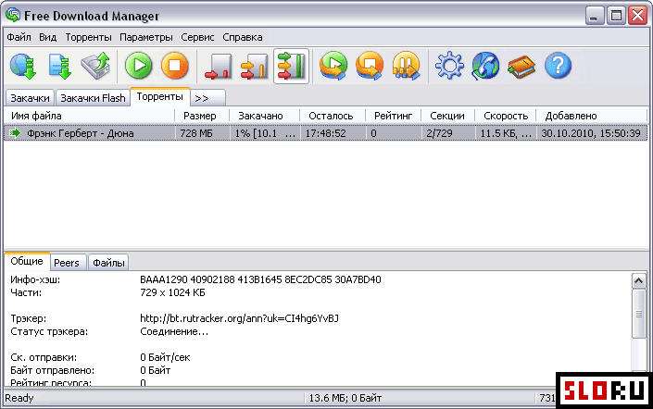
Task: Switch to the Общие details tab
Action: click(x=27, y=261)
